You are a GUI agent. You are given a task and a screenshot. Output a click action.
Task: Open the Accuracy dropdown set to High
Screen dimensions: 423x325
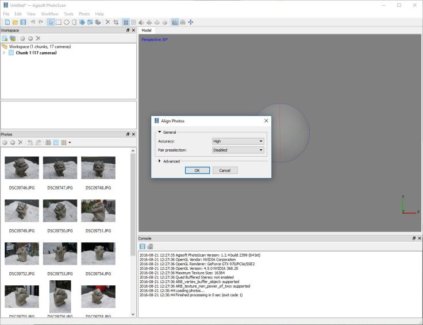point(238,141)
